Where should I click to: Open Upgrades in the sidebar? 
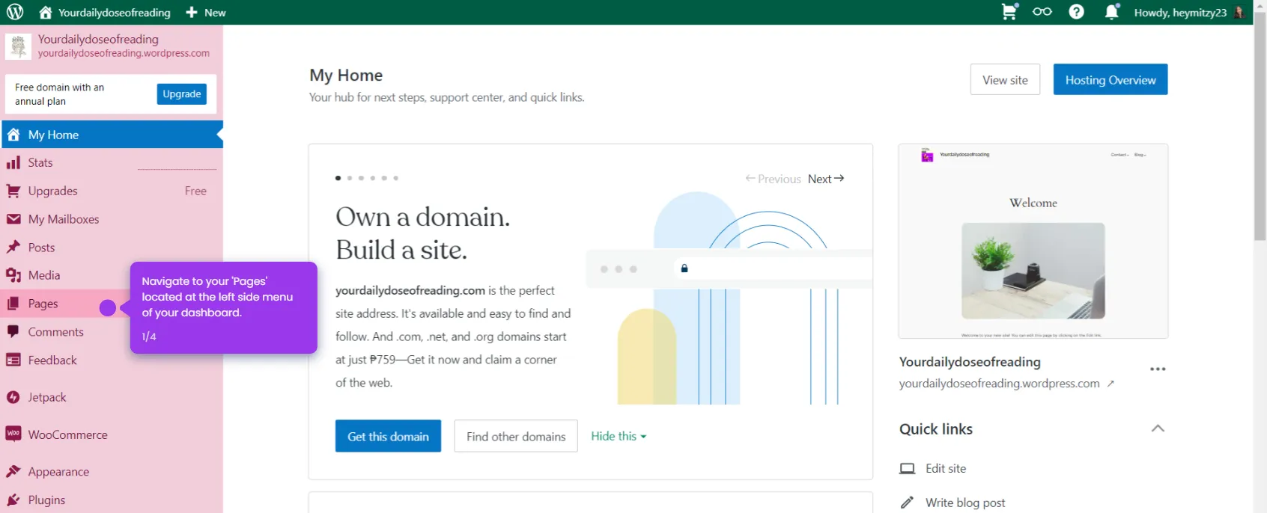click(110, 191)
